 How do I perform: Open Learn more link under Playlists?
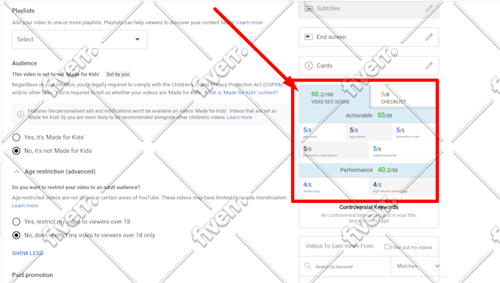[249, 23]
